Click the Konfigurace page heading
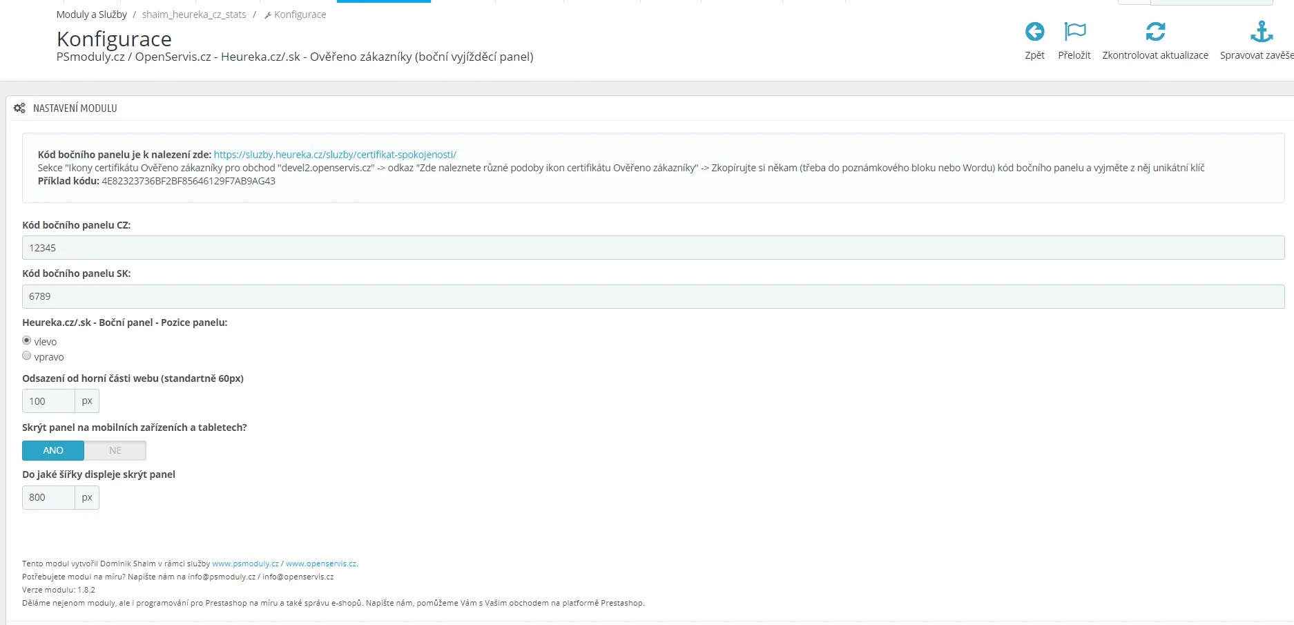The image size is (1294, 625). click(x=114, y=39)
